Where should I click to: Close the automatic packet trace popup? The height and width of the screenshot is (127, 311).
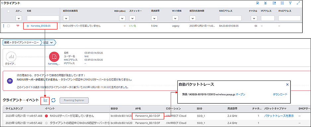[x=287, y=84]
